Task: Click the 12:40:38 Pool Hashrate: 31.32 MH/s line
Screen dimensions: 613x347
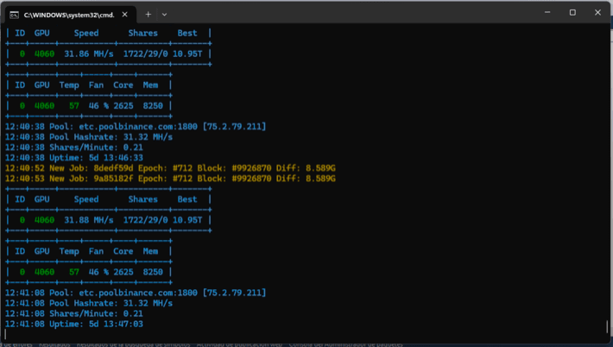Action: pyautogui.click(x=89, y=137)
